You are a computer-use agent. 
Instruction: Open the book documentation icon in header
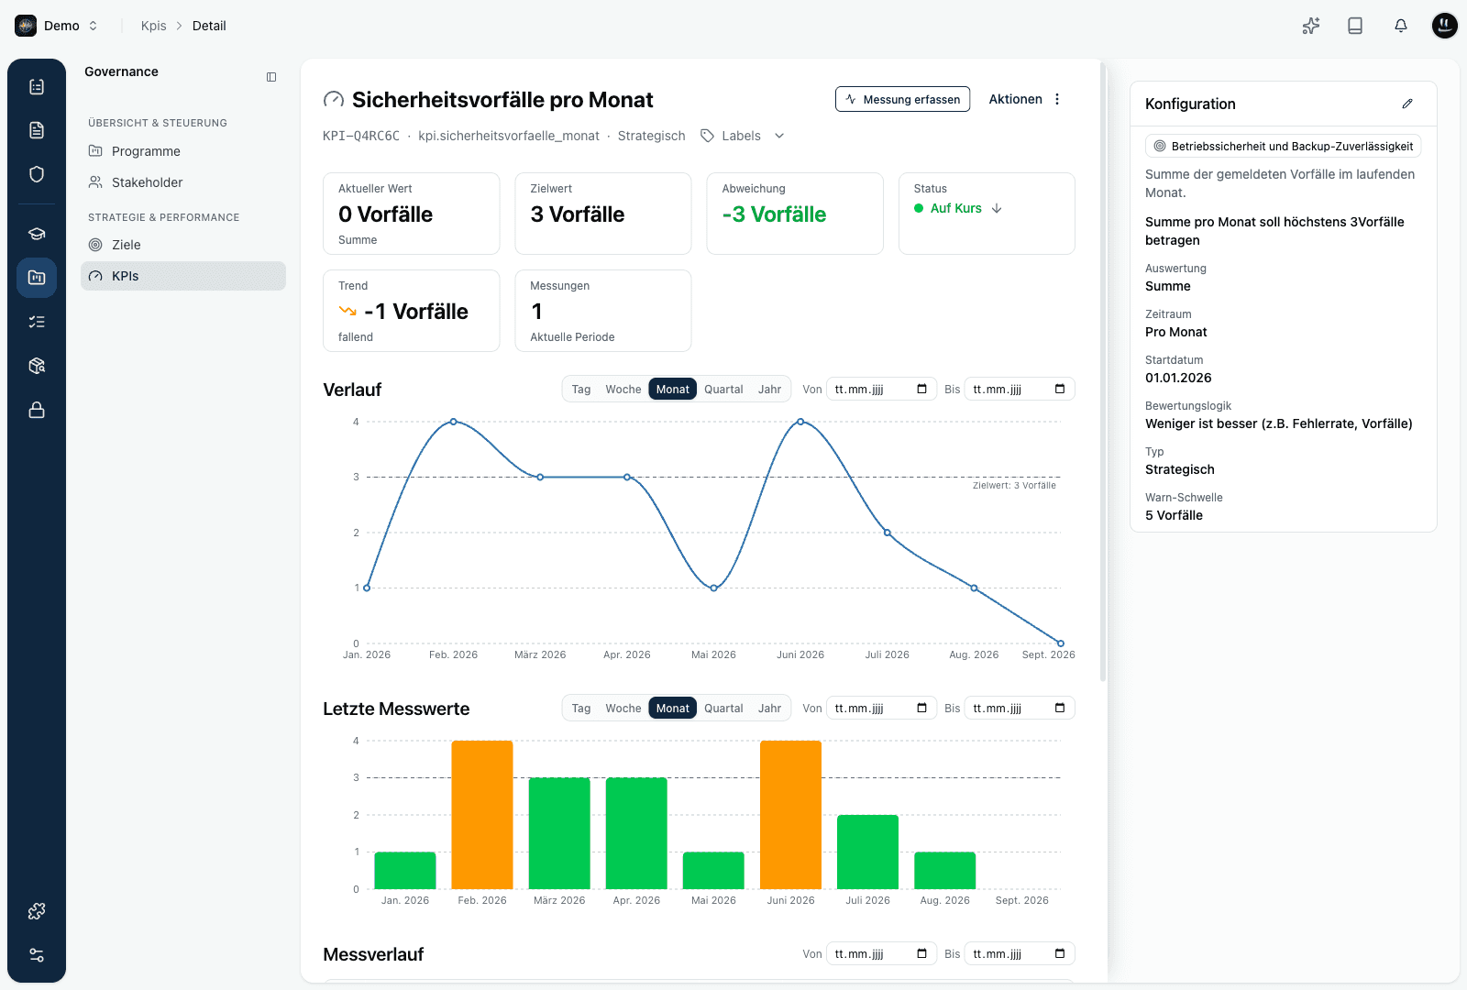click(x=1355, y=26)
